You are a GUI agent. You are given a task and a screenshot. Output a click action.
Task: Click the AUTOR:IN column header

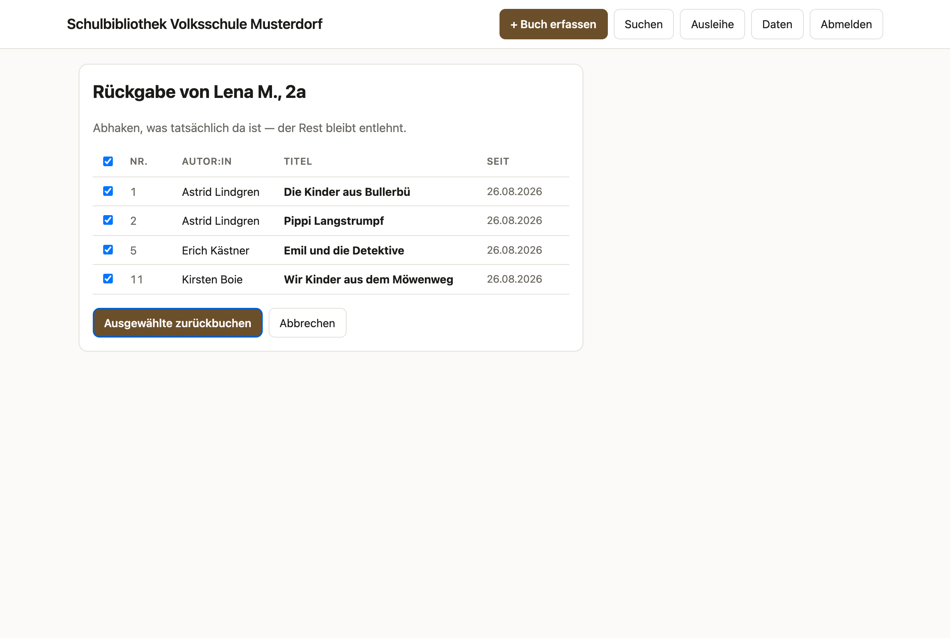[x=207, y=161]
